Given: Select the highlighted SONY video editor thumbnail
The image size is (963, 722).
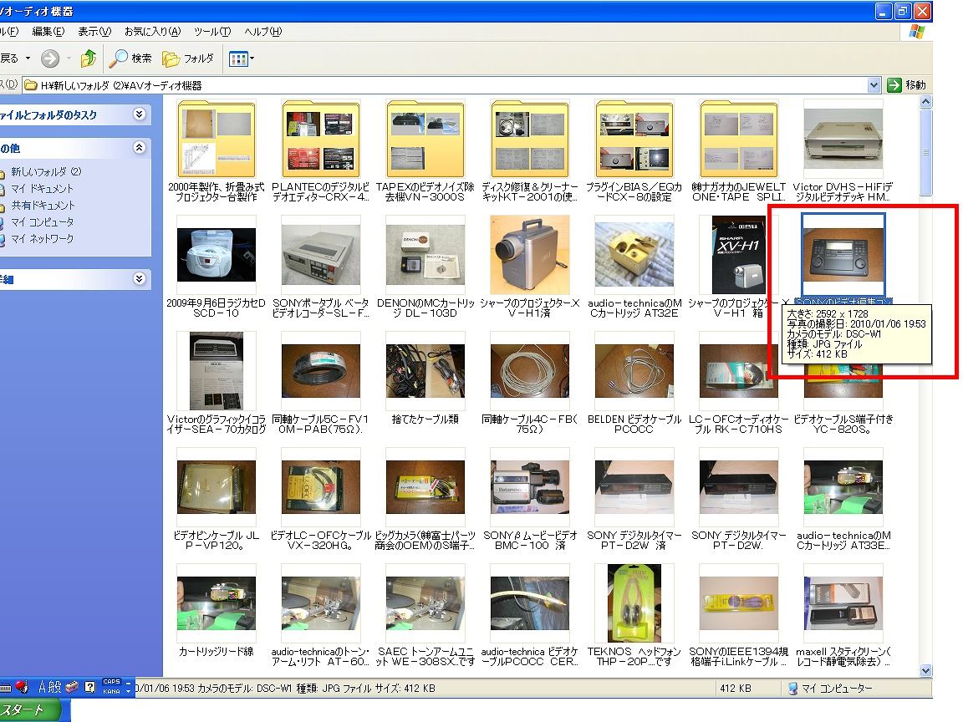Looking at the screenshot, I should coord(843,255).
